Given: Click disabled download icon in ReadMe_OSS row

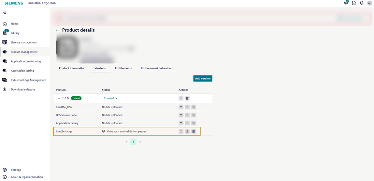Looking at the screenshot, I should (187, 107).
